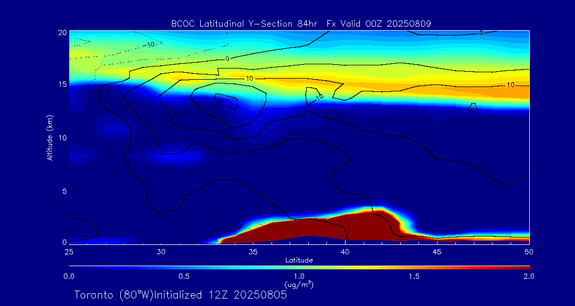Click the "10" contour label near 7 km, latitude 47

click(485, 172)
